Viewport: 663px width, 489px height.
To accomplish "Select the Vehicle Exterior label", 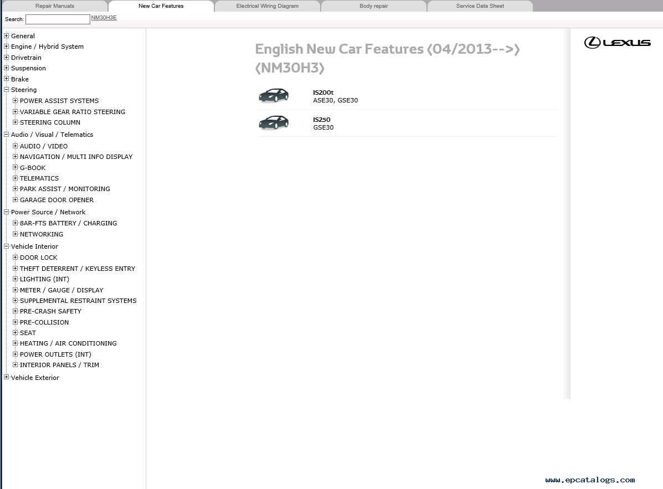I will tap(35, 378).
